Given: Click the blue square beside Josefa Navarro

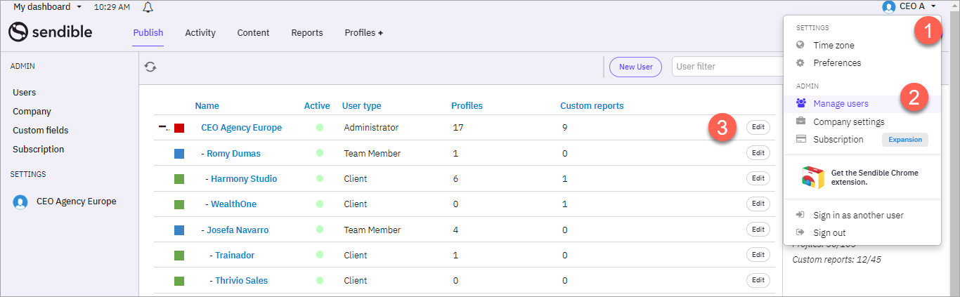Looking at the screenshot, I should 179,230.
